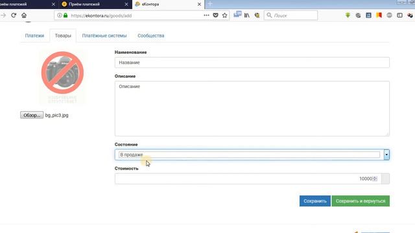Click the Состояние dropdown arrow
Screen dimensions: 415x233
click(386, 155)
